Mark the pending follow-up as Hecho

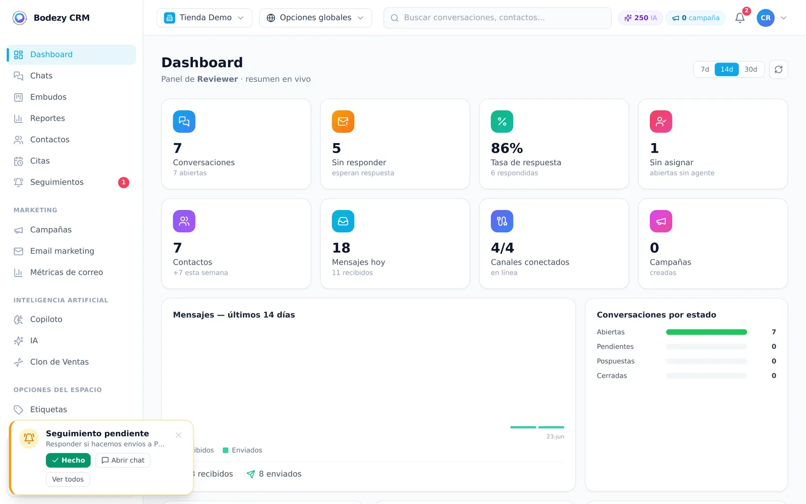68,460
